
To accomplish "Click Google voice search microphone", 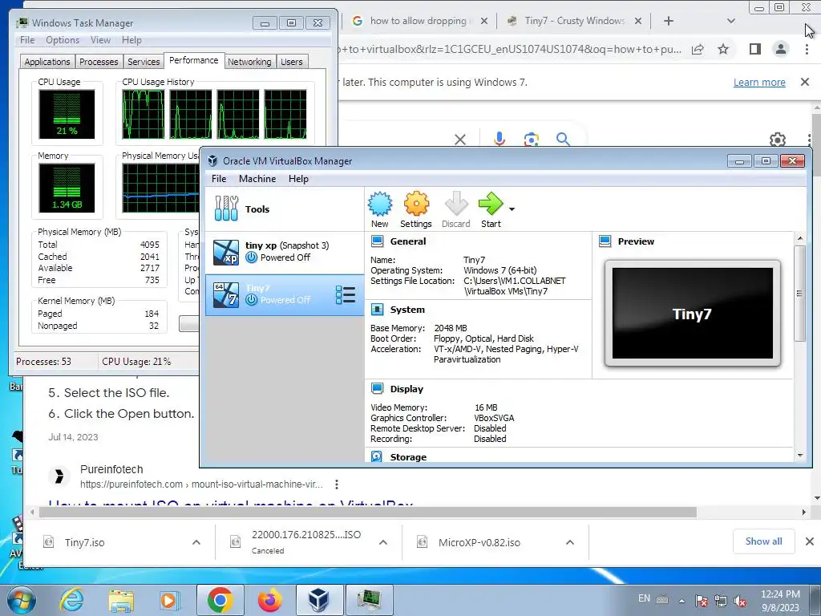I will 499,139.
